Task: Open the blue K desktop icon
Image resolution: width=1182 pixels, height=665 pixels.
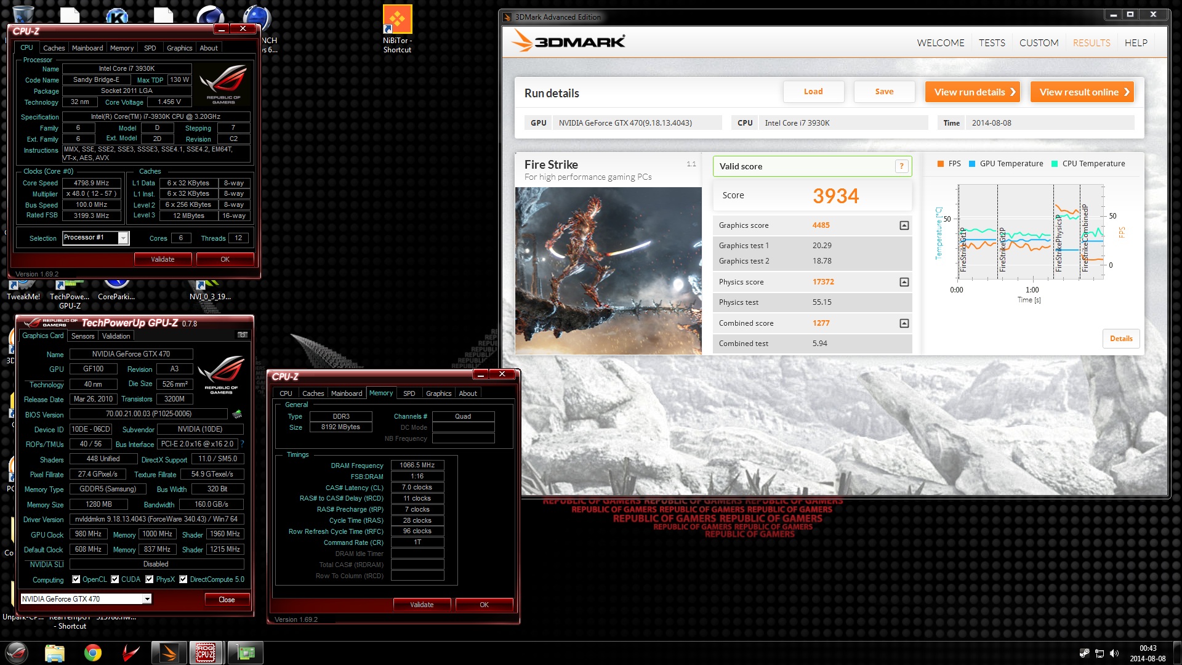Action: tap(117, 15)
